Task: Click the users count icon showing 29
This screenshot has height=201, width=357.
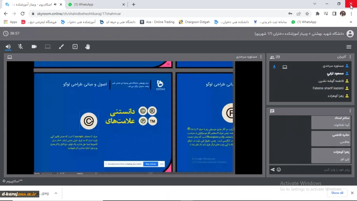Action: [x=272, y=57]
